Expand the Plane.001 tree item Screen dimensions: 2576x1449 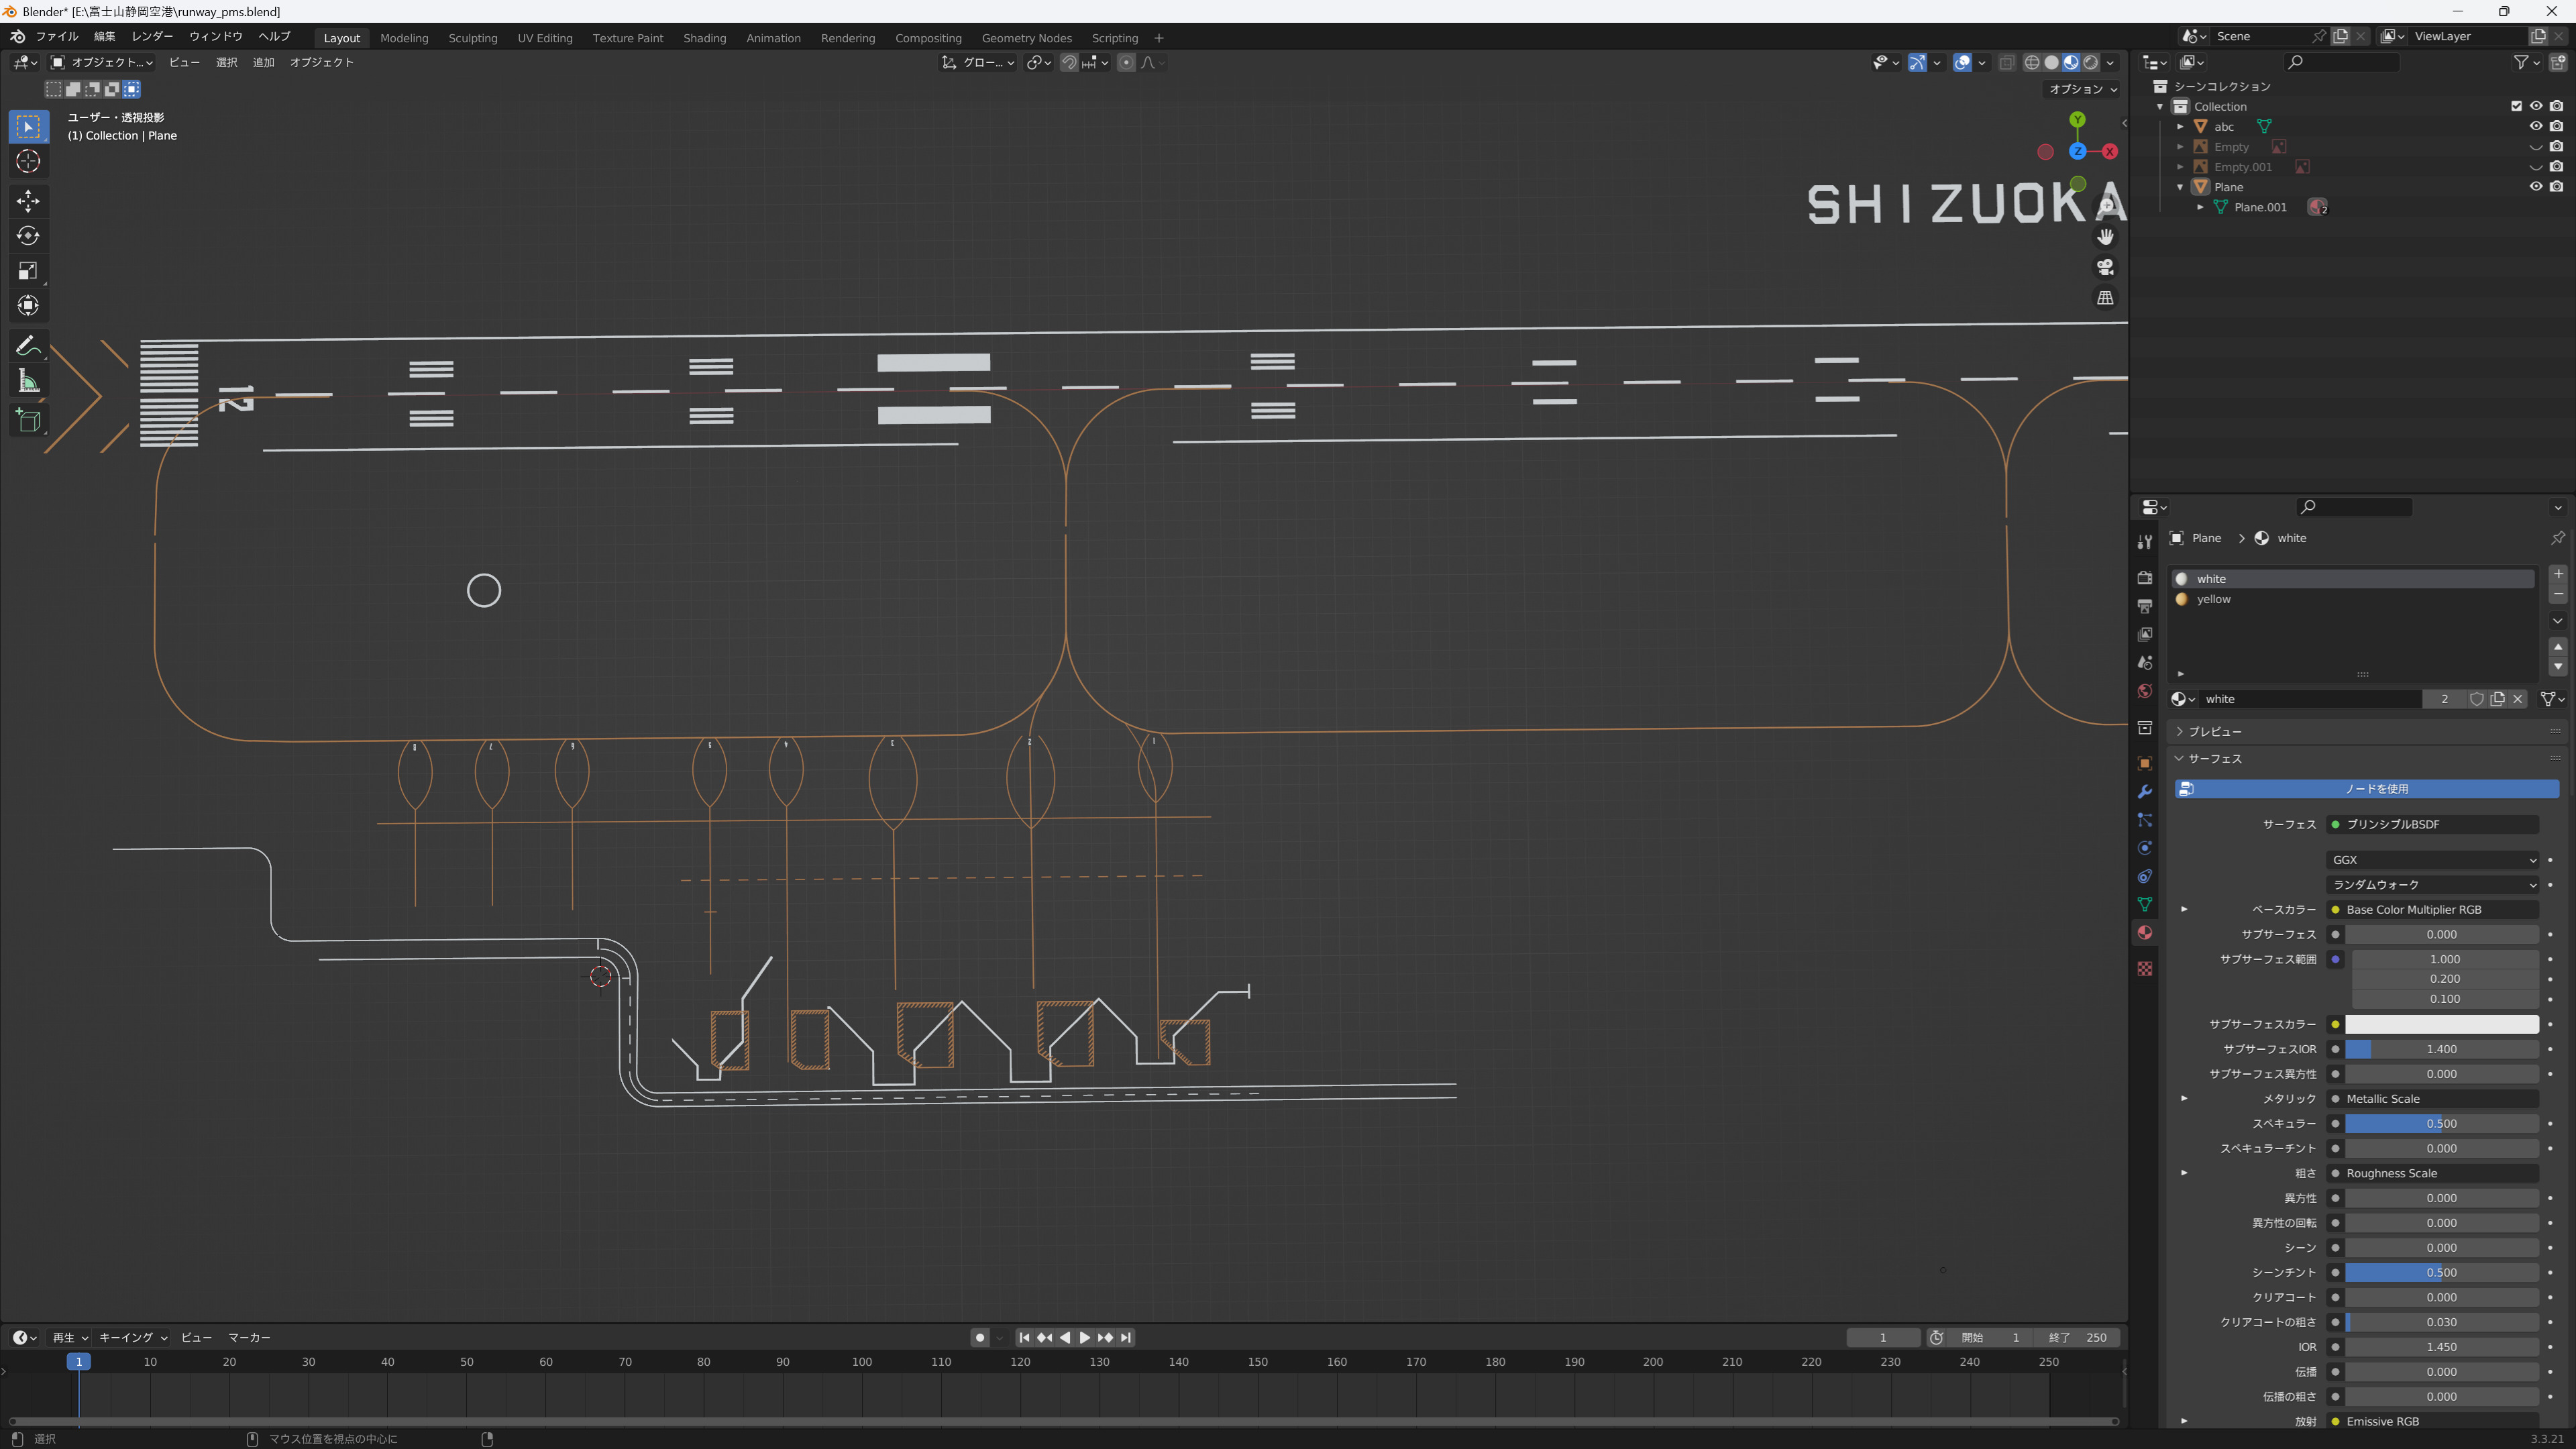[x=2200, y=207]
